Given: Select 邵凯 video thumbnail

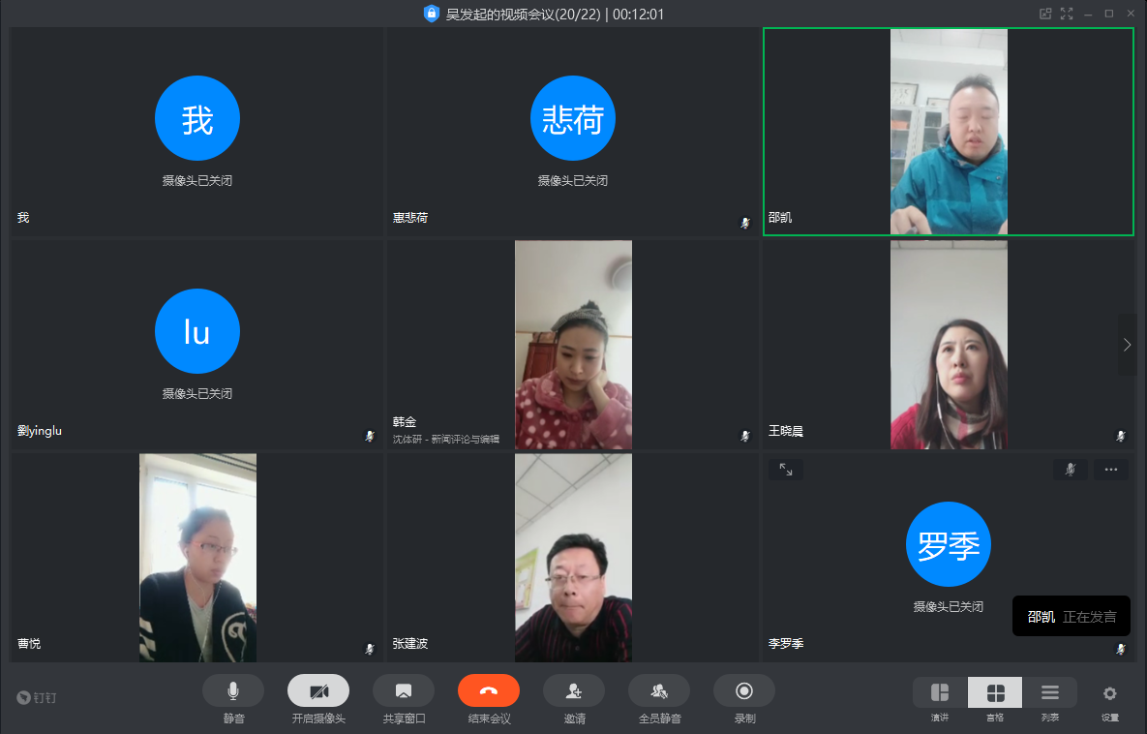Looking at the screenshot, I should click(x=948, y=132).
